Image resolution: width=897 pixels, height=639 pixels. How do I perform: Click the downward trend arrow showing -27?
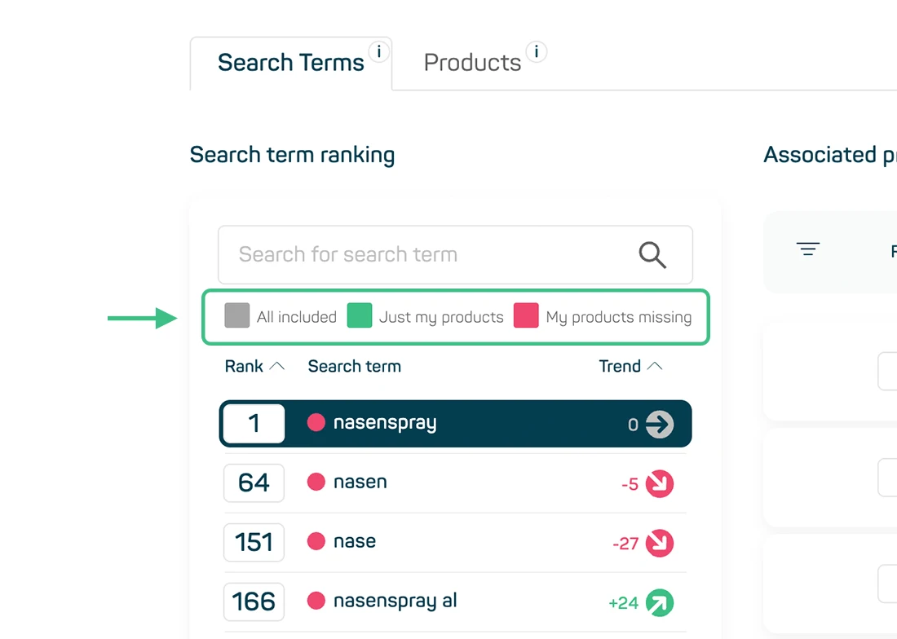(659, 543)
